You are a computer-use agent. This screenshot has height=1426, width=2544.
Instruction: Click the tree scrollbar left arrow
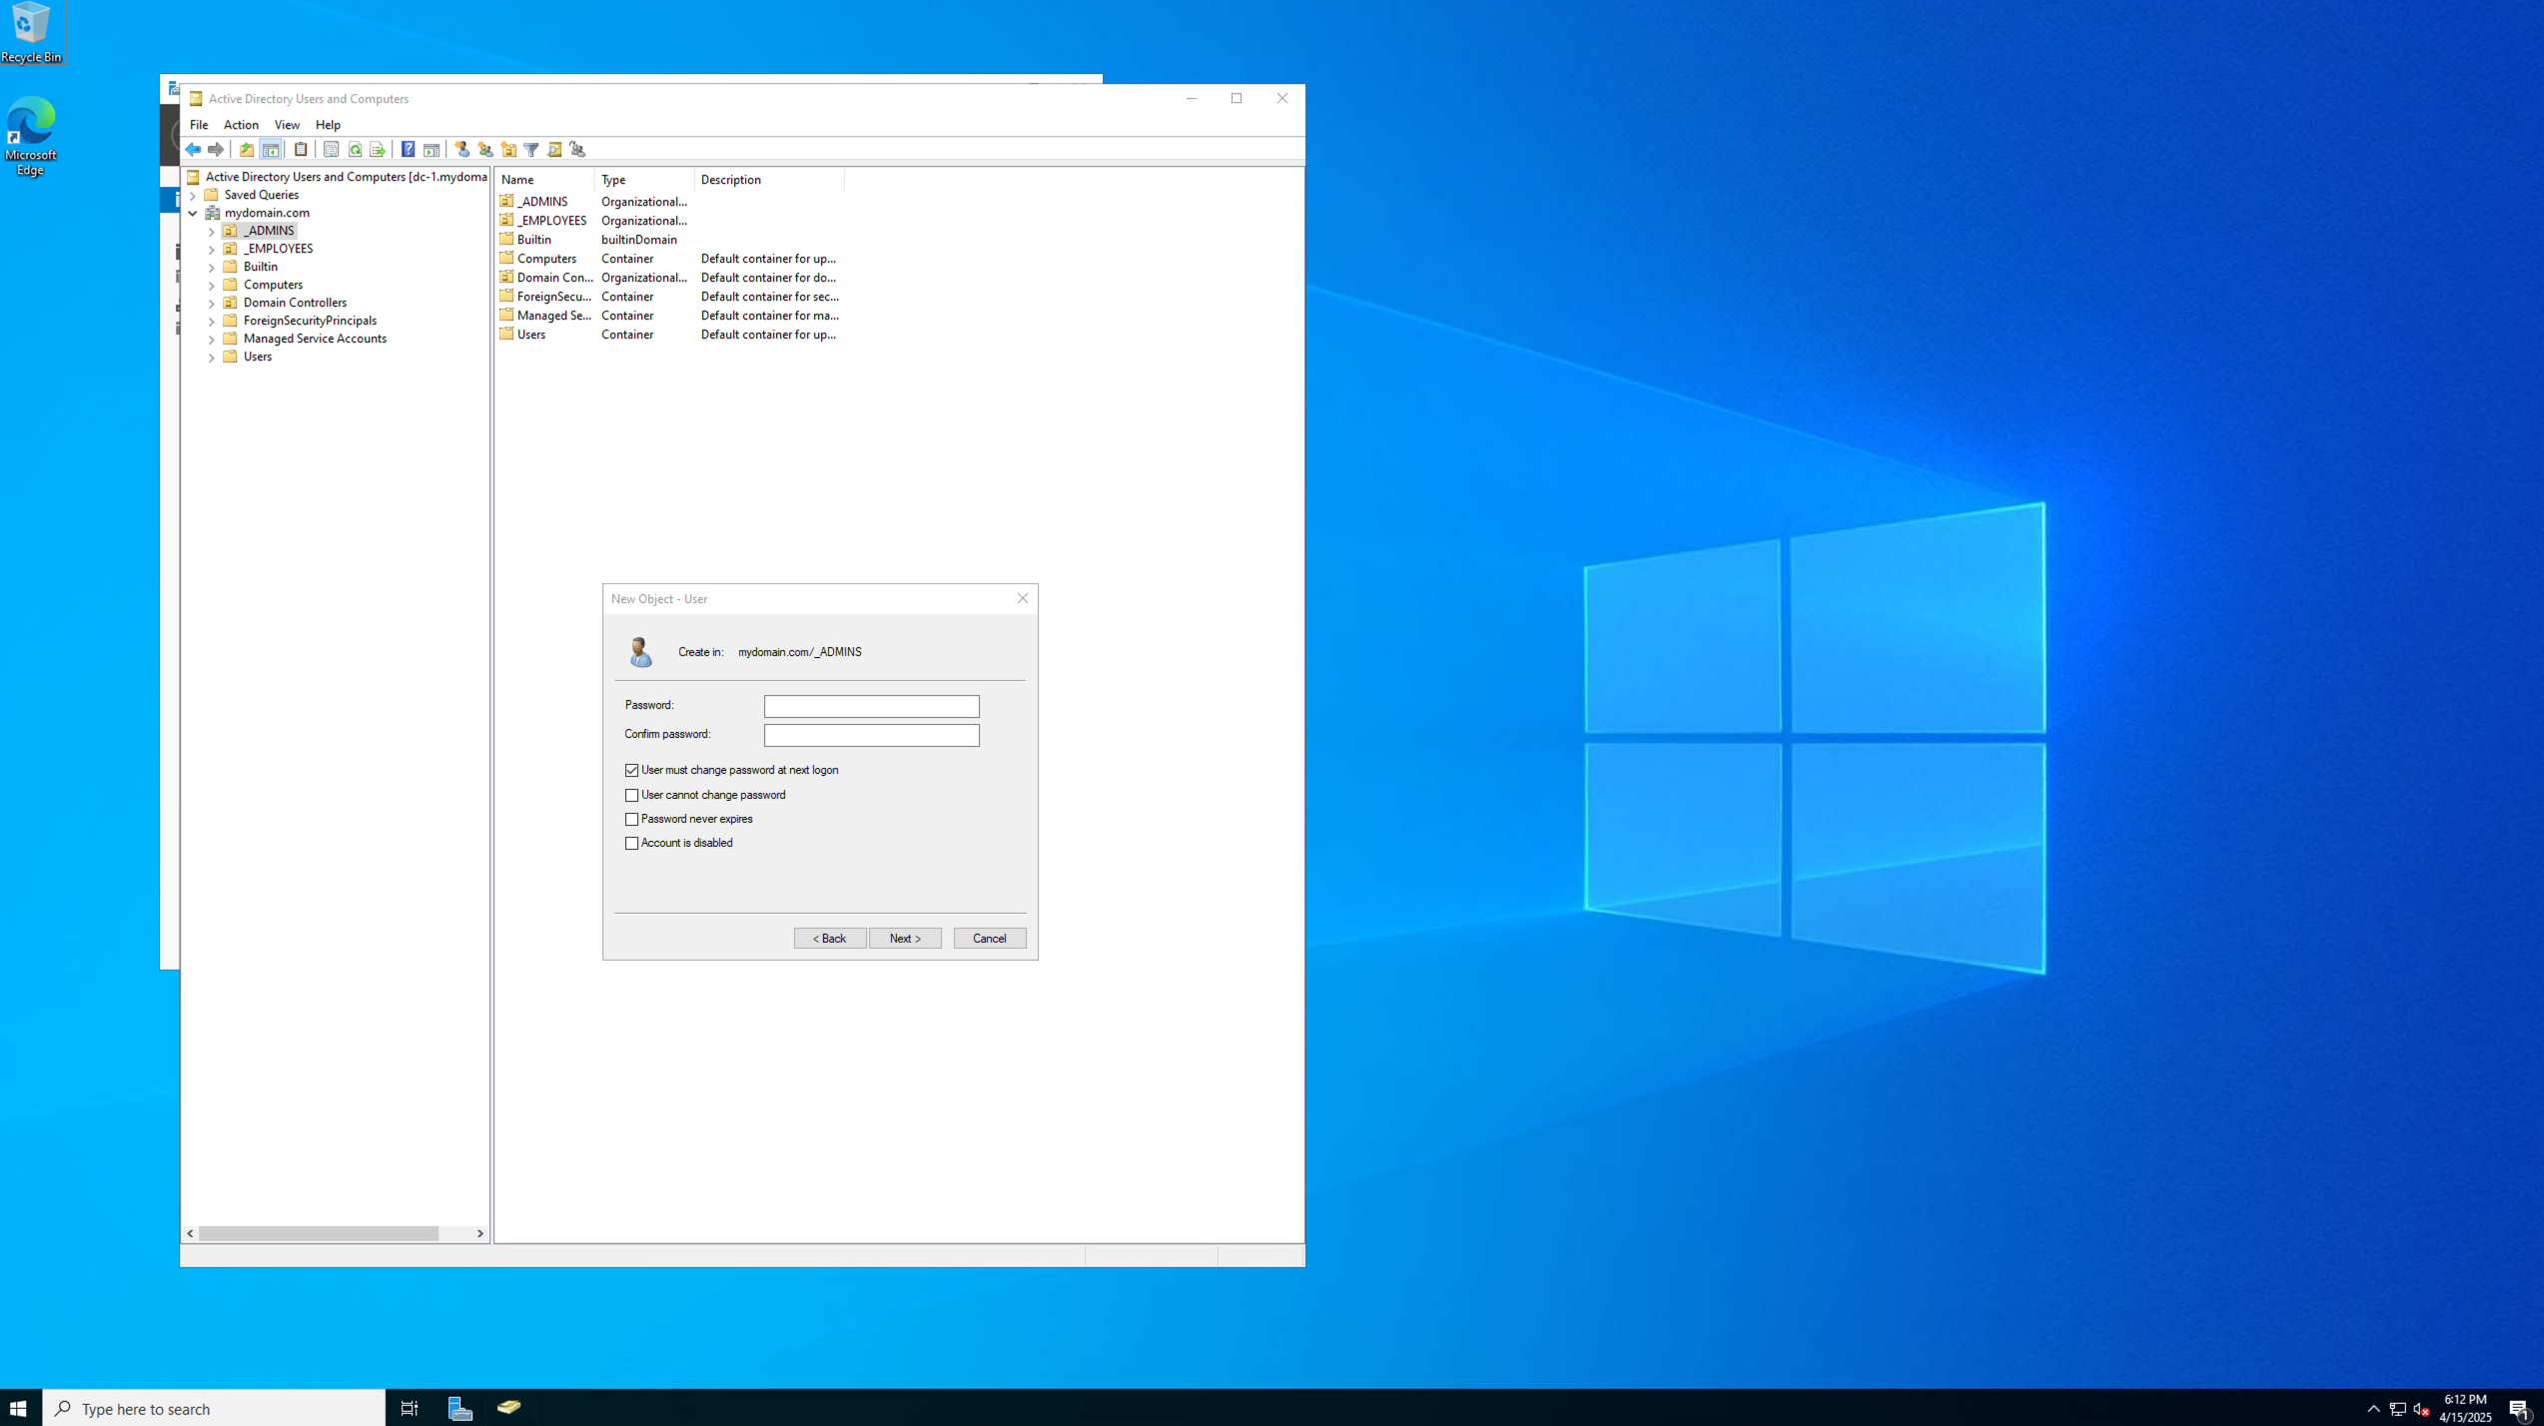191,1234
